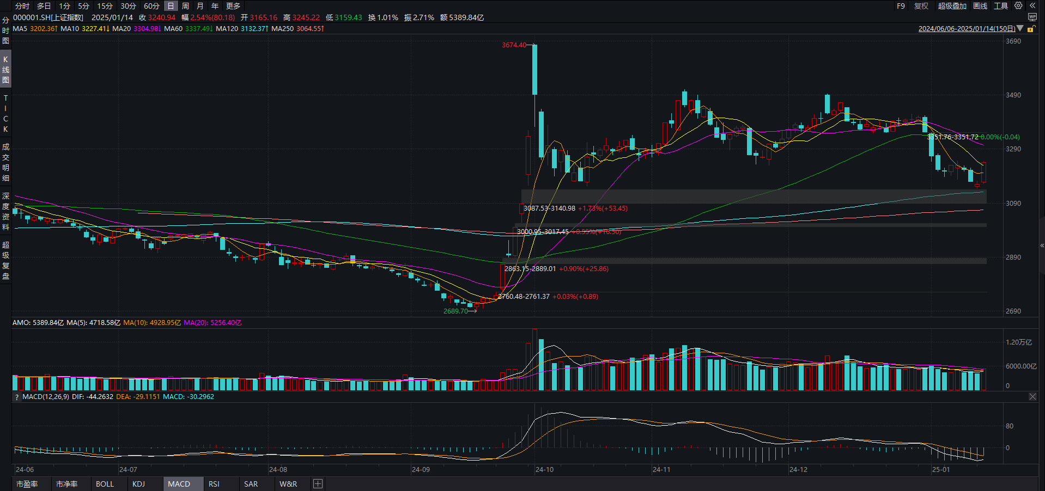Switch to the 周 weekly timeframe
This screenshot has height=491, width=1045.
click(x=186, y=6)
